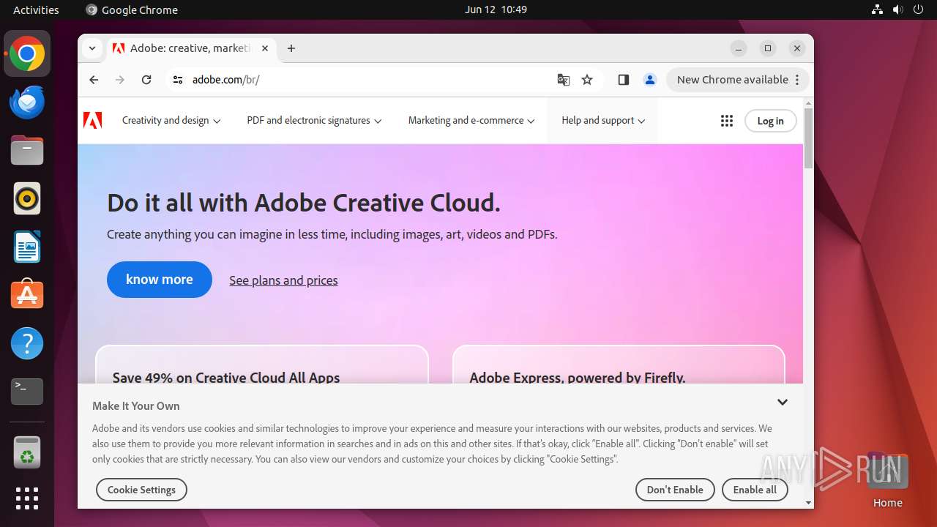This screenshot has width=937, height=527.
Task: Show Applications grid in the dock
Action: click(x=27, y=498)
